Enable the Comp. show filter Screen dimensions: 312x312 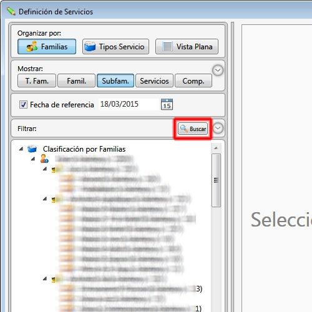pyautogui.click(x=193, y=80)
